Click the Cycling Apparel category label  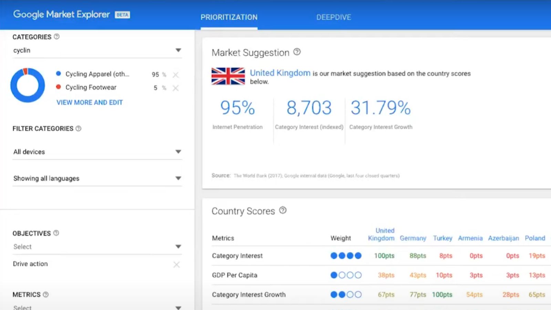coord(97,74)
